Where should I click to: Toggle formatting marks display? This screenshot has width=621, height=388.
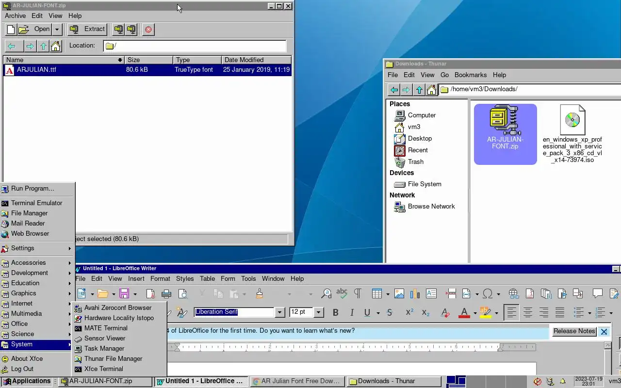point(358,293)
